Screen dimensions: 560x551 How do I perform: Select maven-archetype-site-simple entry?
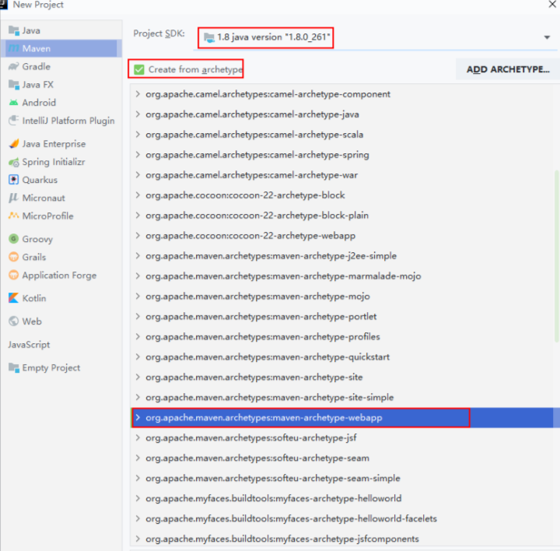(x=269, y=398)
